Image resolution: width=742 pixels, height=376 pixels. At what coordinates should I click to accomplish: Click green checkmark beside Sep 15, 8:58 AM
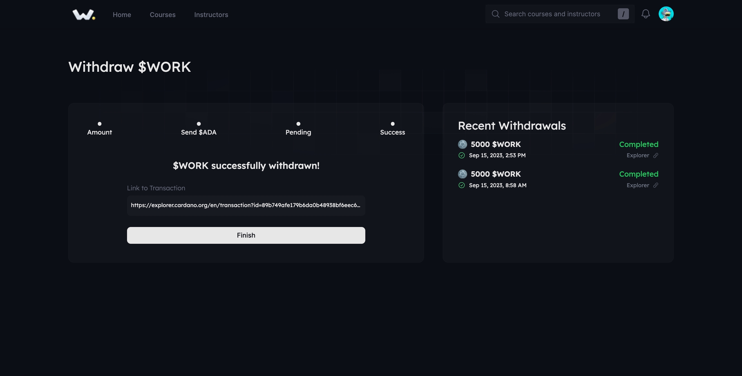click(461, 185)
